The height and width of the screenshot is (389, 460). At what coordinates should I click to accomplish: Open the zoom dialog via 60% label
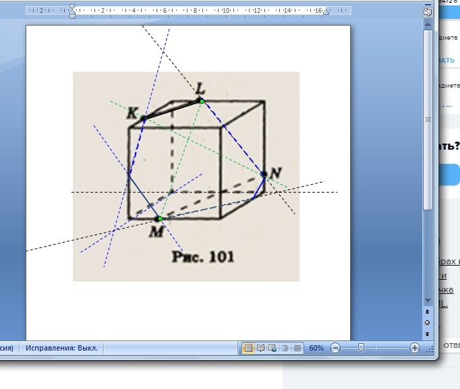click(316, 349)
